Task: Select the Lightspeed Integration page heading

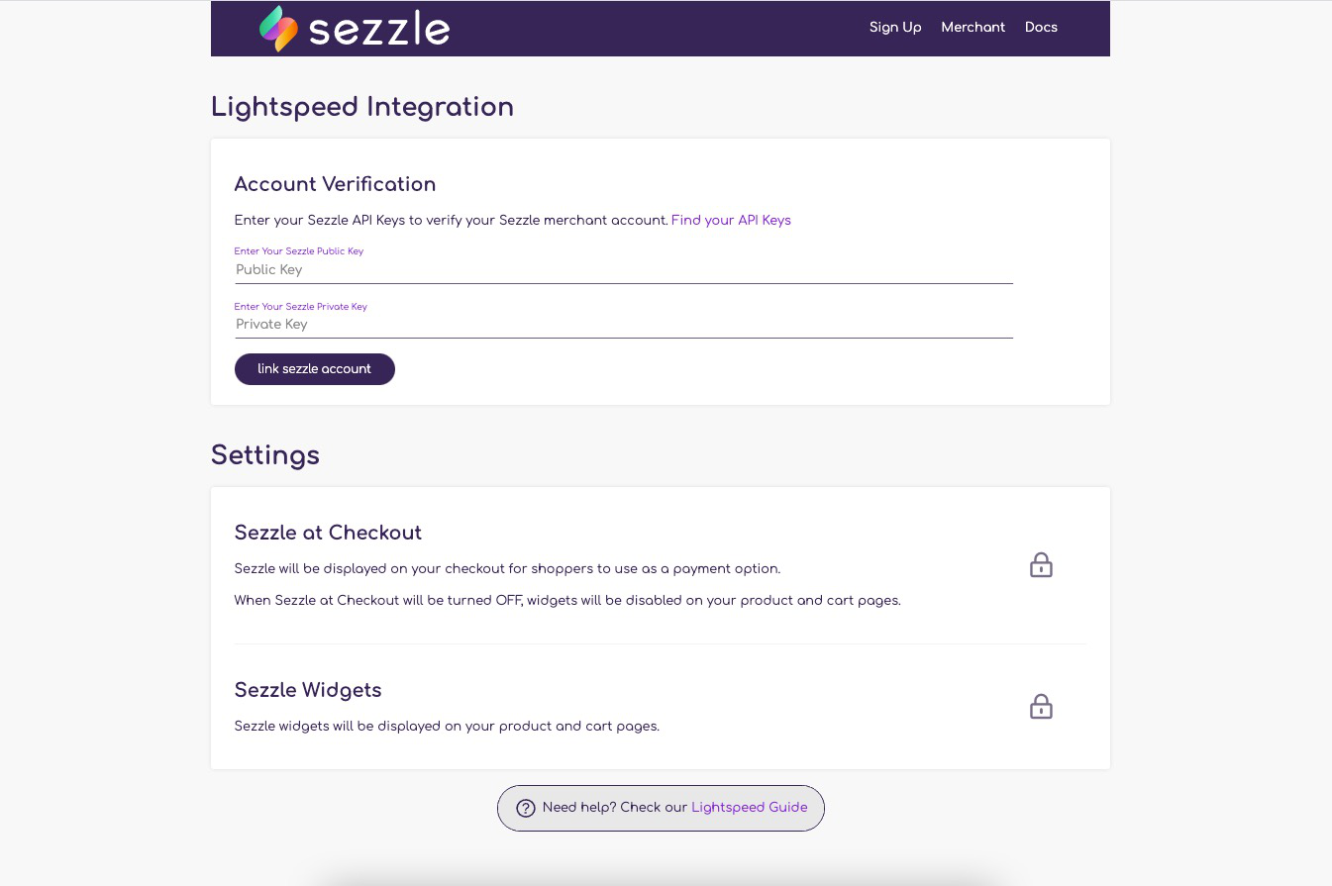Action: (362, 107)
